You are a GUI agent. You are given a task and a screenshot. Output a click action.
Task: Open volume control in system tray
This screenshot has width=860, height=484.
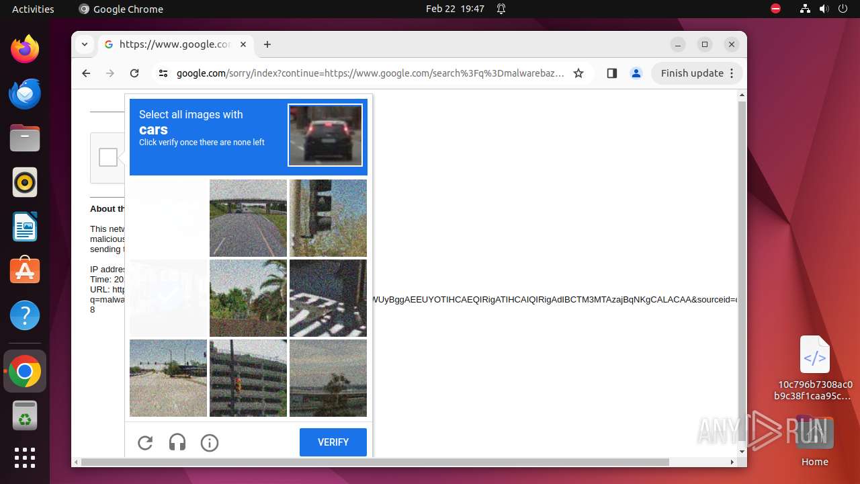click(824, 9)
